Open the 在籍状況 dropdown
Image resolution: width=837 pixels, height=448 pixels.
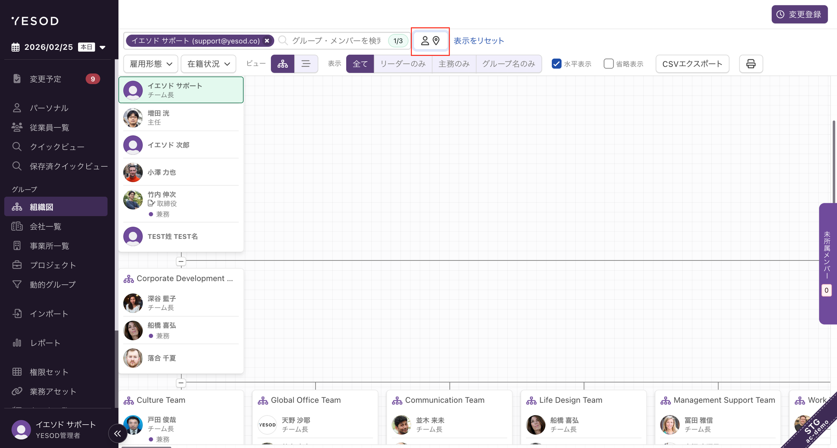pyautogui.click(x=208, y=64)
